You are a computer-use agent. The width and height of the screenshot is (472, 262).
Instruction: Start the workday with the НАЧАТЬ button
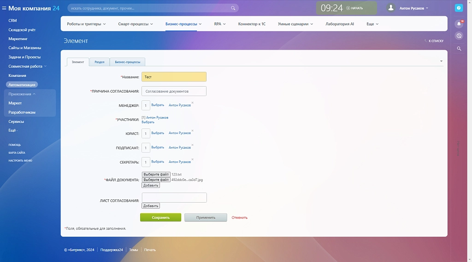click(x=354, y=8)
